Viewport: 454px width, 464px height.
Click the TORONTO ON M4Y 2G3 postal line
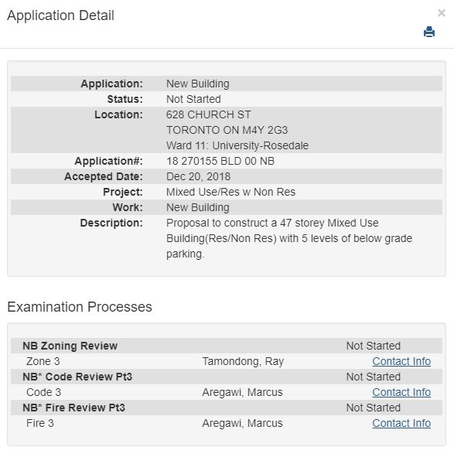tap(227, 130)
